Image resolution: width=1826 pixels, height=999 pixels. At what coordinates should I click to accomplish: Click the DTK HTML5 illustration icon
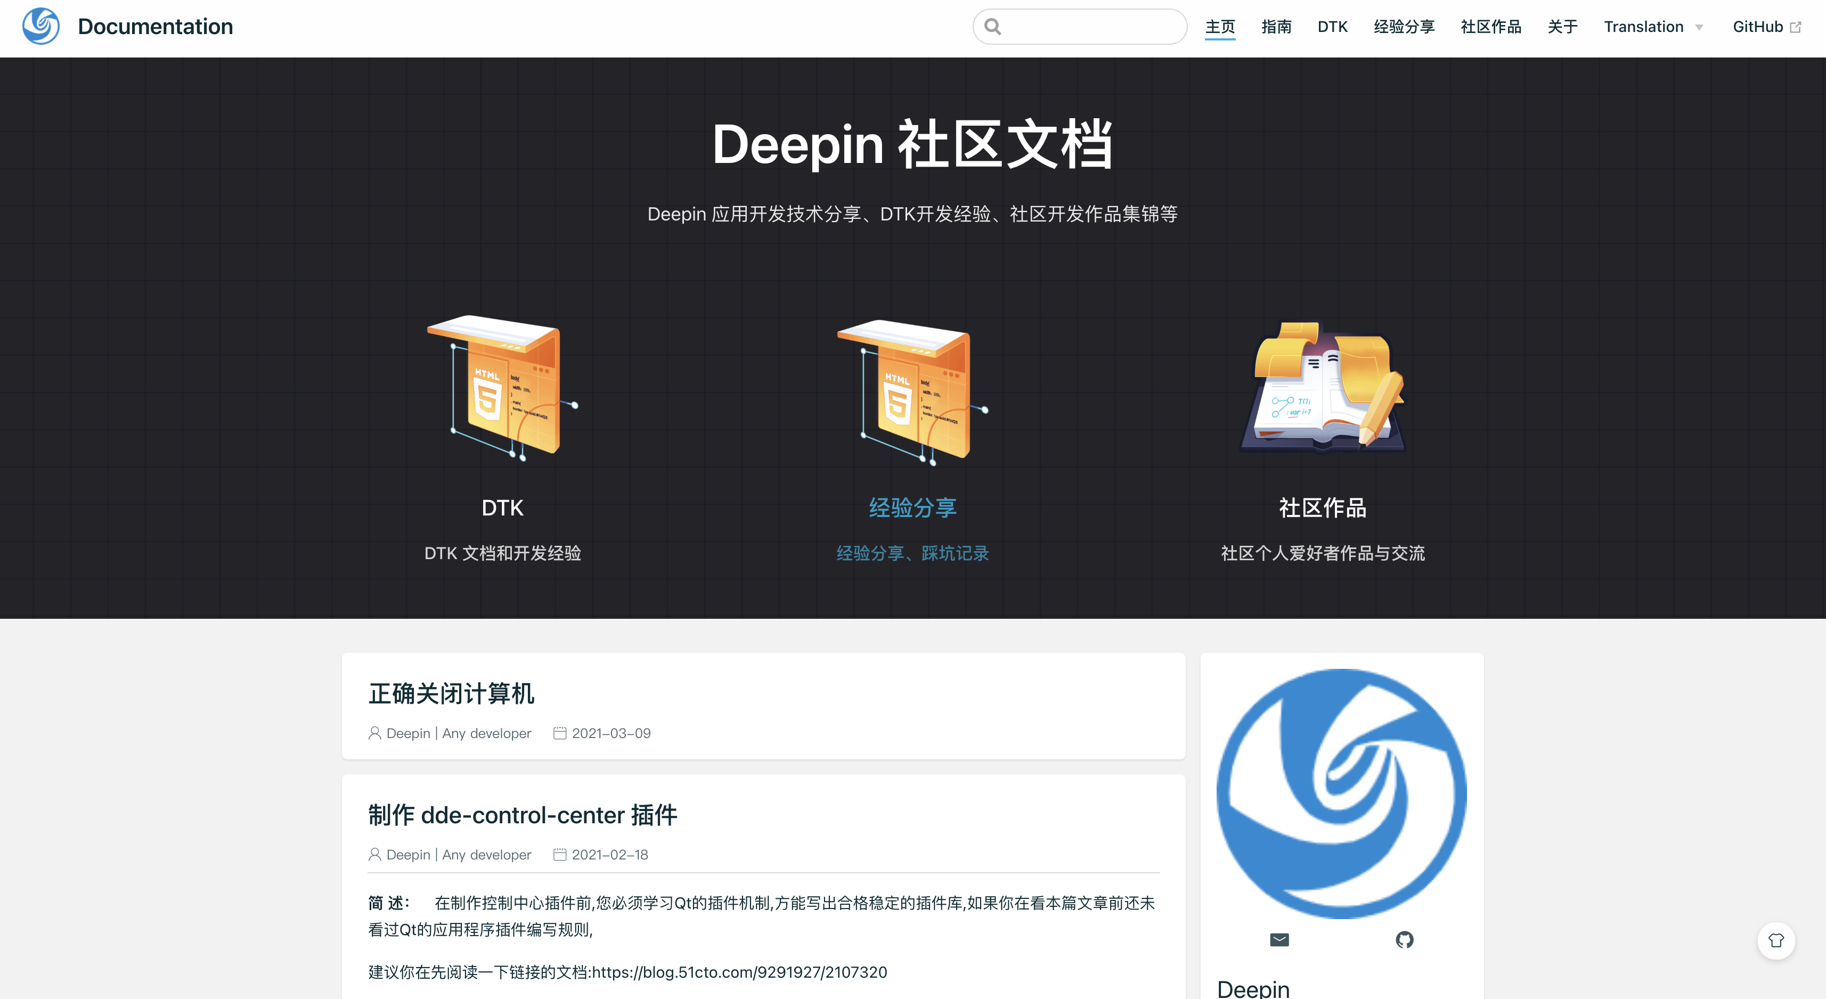502,388
